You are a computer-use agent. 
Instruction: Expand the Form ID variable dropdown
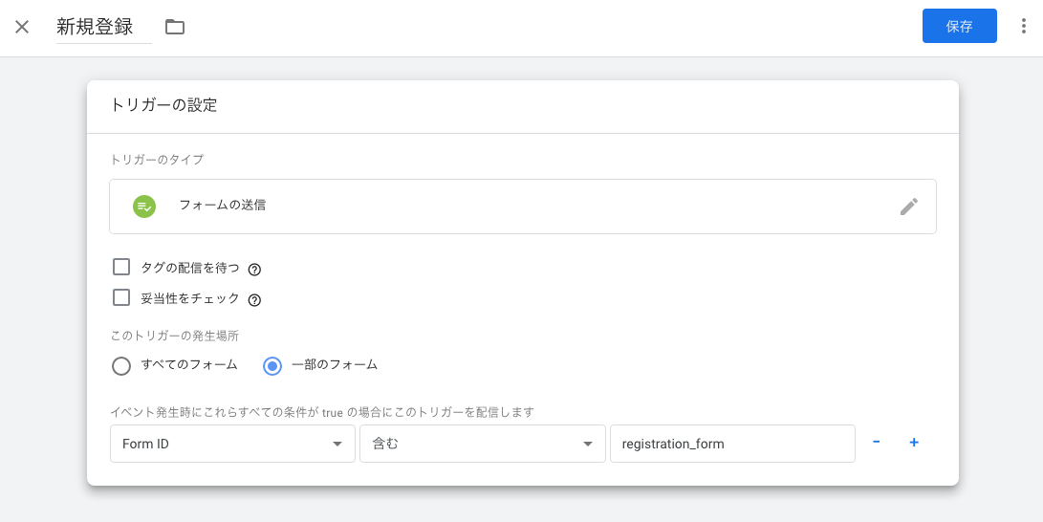(x=232, y=444)
